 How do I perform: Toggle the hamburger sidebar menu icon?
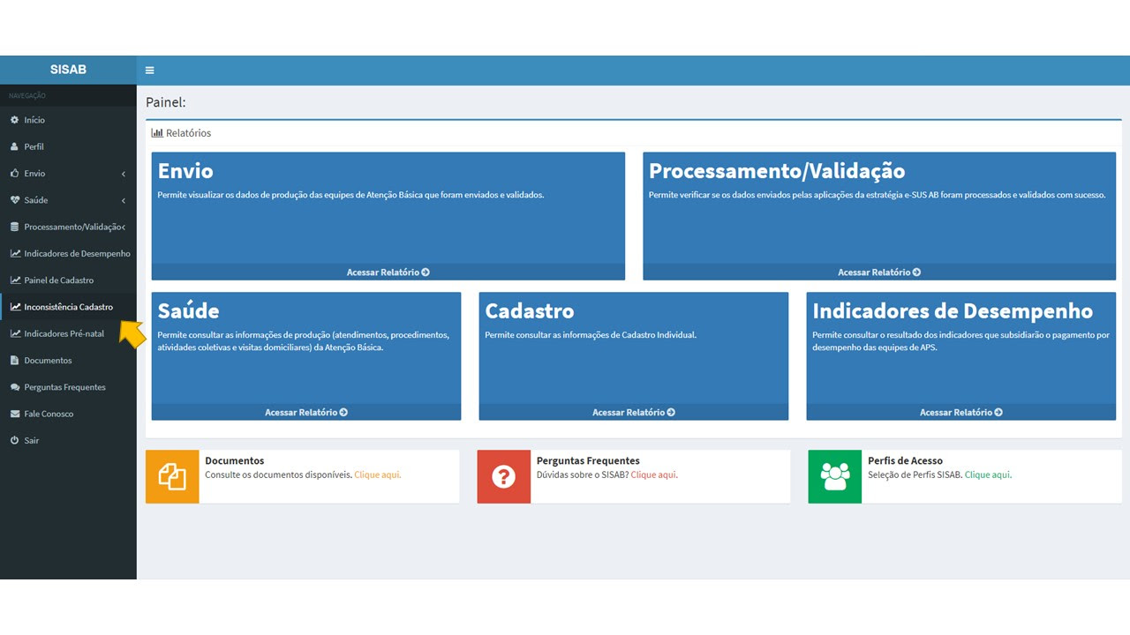[149, 71]
